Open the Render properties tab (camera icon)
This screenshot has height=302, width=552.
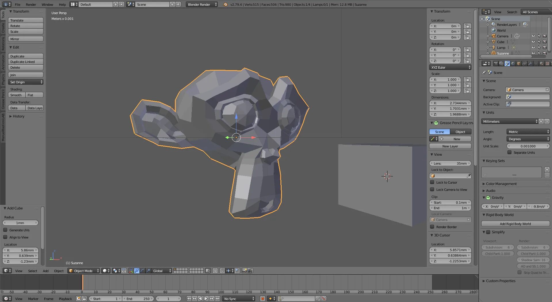(496, 64)
